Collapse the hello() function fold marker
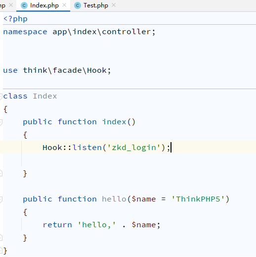Image resolution: width=256 pixels, height=257 pixels. coord(1,200)
